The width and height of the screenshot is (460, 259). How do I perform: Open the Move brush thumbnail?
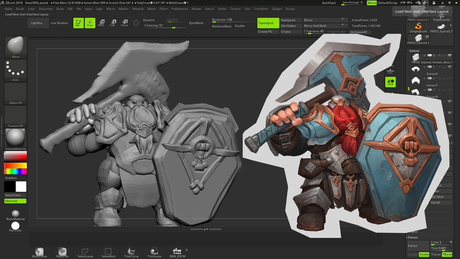point(16,48)
